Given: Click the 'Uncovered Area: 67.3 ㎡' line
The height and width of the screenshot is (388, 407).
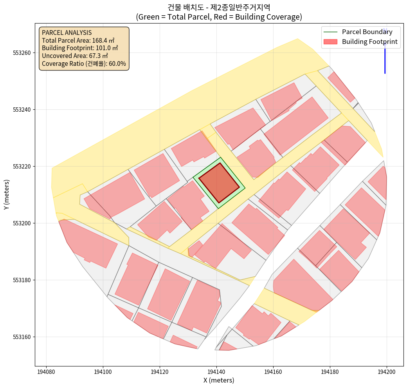Looking at the screenshot, I should (x=75, y=56).
